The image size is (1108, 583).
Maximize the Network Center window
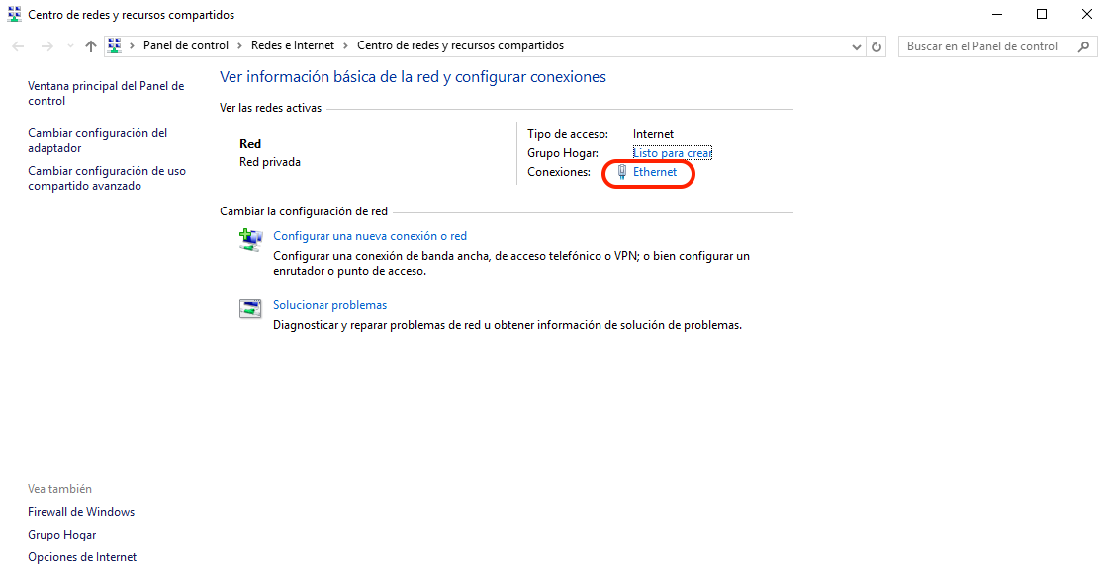1042,14
